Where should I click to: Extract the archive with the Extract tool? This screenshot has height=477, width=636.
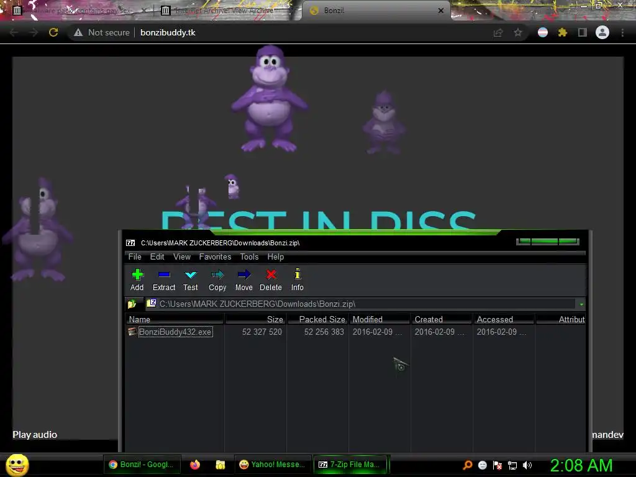(x=164, y=280)
